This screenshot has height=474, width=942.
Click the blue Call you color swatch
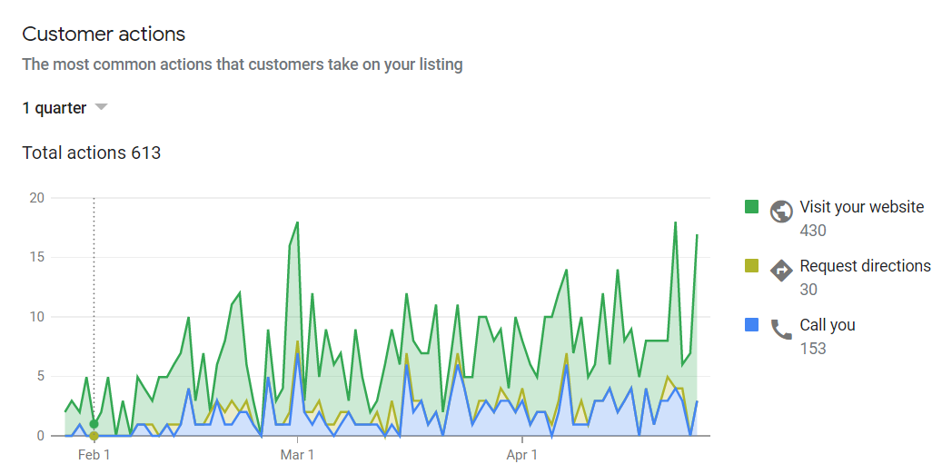coord(751,325)
